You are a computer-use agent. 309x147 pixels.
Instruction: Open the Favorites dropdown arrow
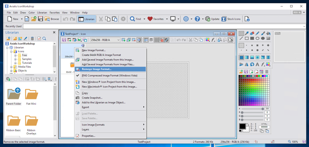167,19
